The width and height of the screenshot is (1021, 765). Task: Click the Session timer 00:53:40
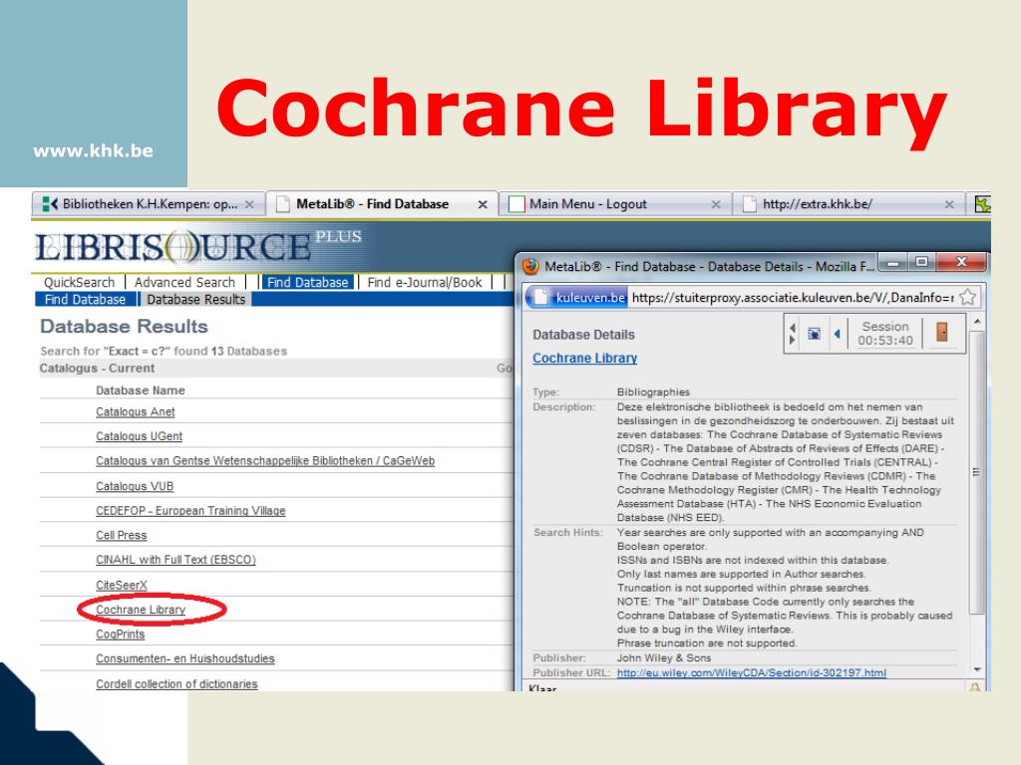[885, 334]
